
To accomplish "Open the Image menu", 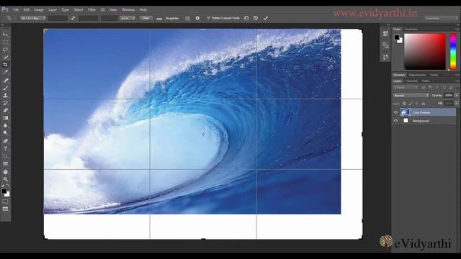I will pyautogui.click(x=39, y=9).
